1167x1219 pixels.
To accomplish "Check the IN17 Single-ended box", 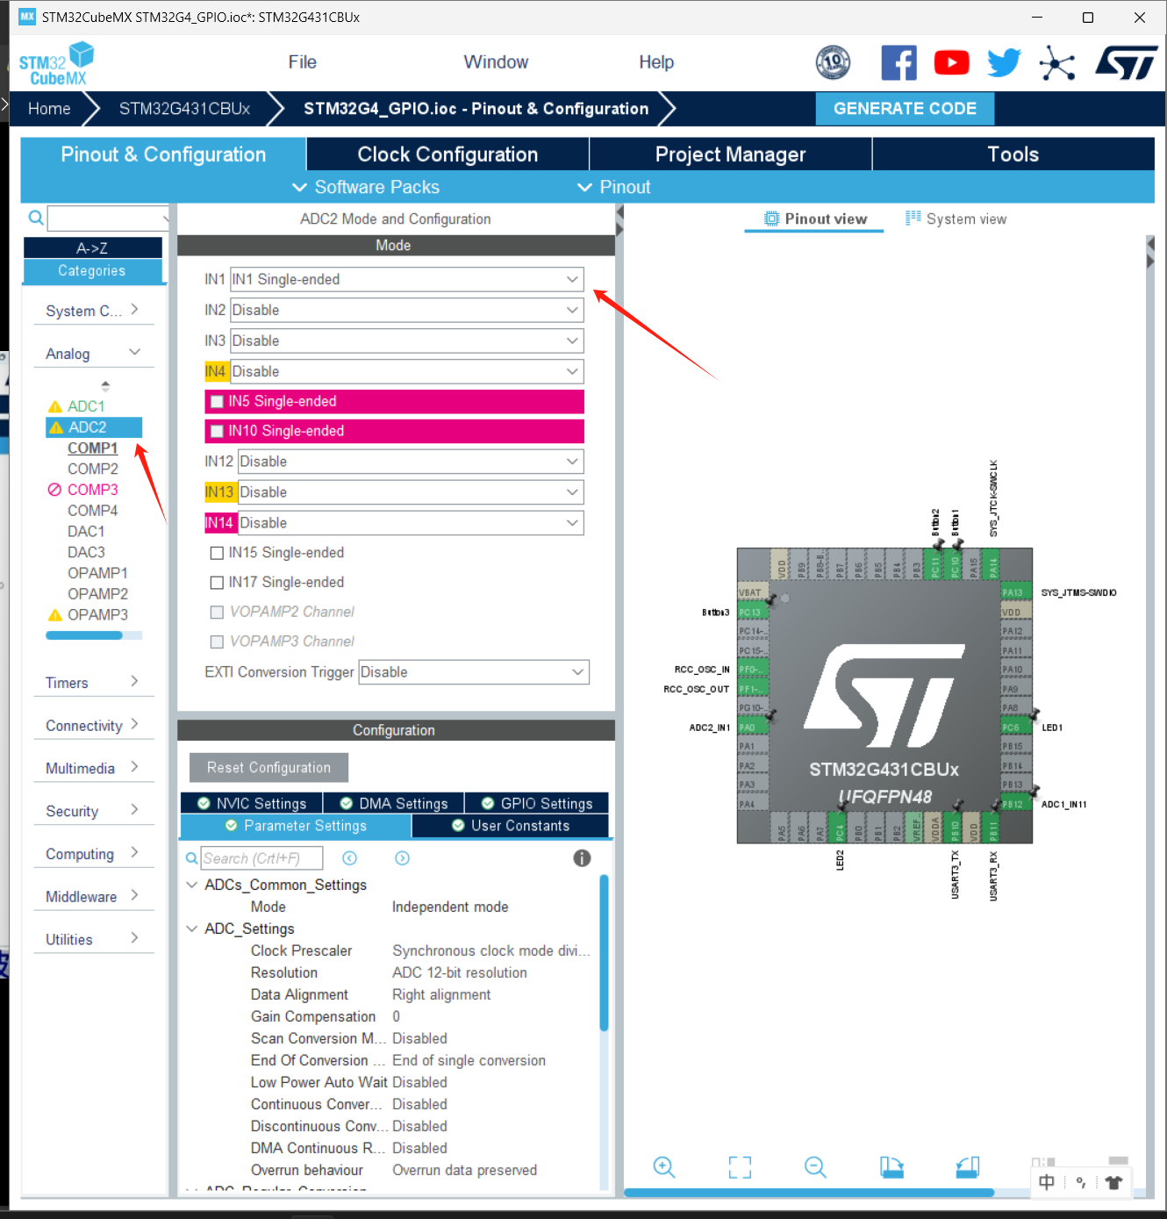I will (217, 583).
